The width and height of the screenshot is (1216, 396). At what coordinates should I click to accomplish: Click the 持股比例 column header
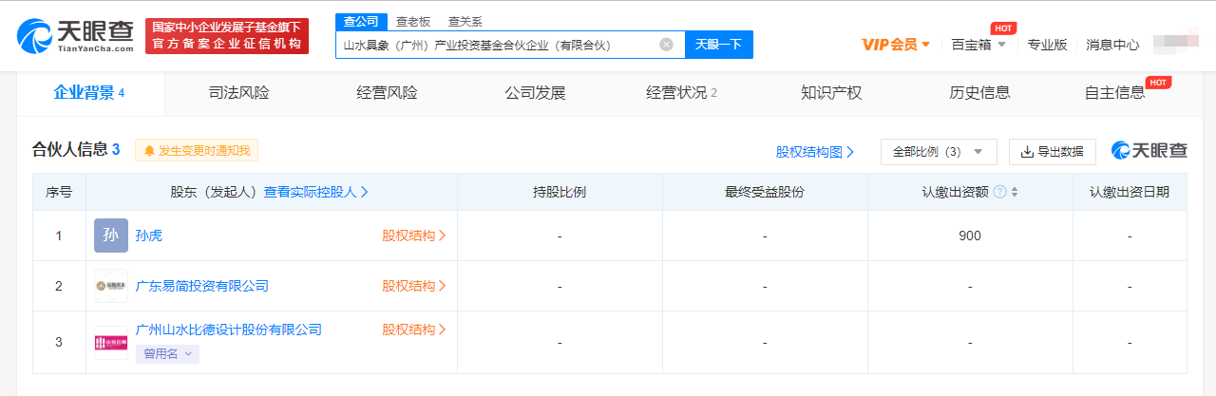click(x=560, y=192)
